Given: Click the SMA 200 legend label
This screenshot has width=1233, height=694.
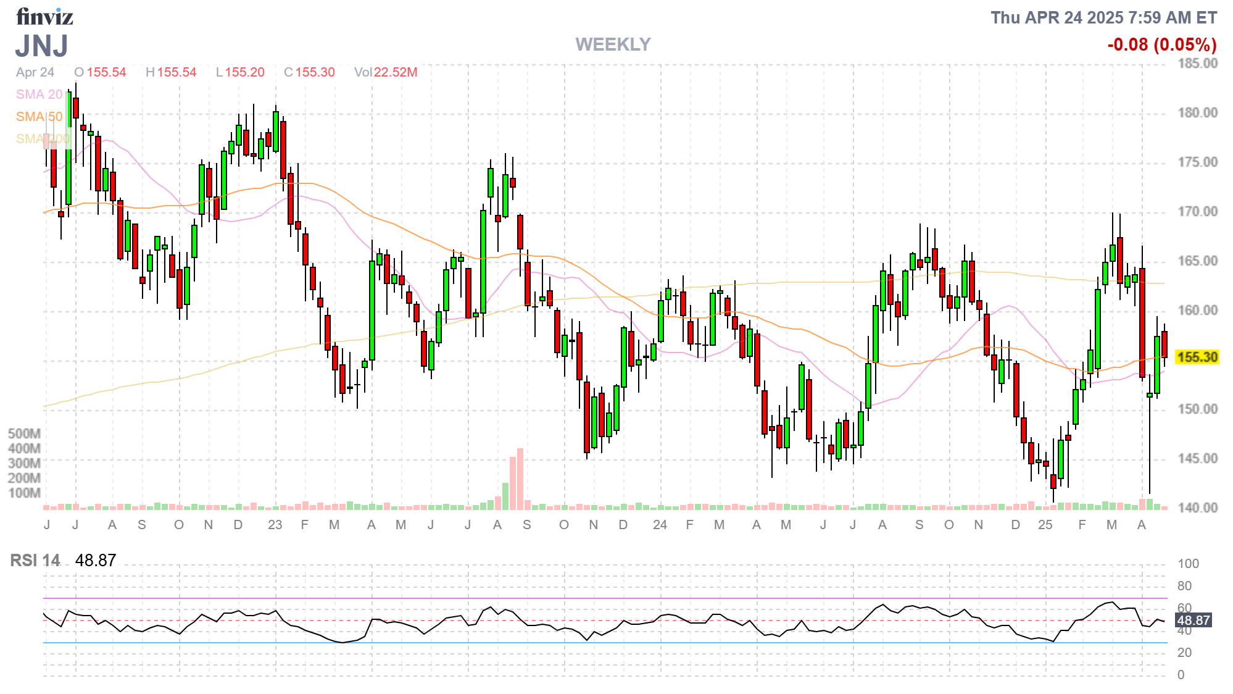Looking at the screenshot, I should pyautogui.click(x=42, y=139).
